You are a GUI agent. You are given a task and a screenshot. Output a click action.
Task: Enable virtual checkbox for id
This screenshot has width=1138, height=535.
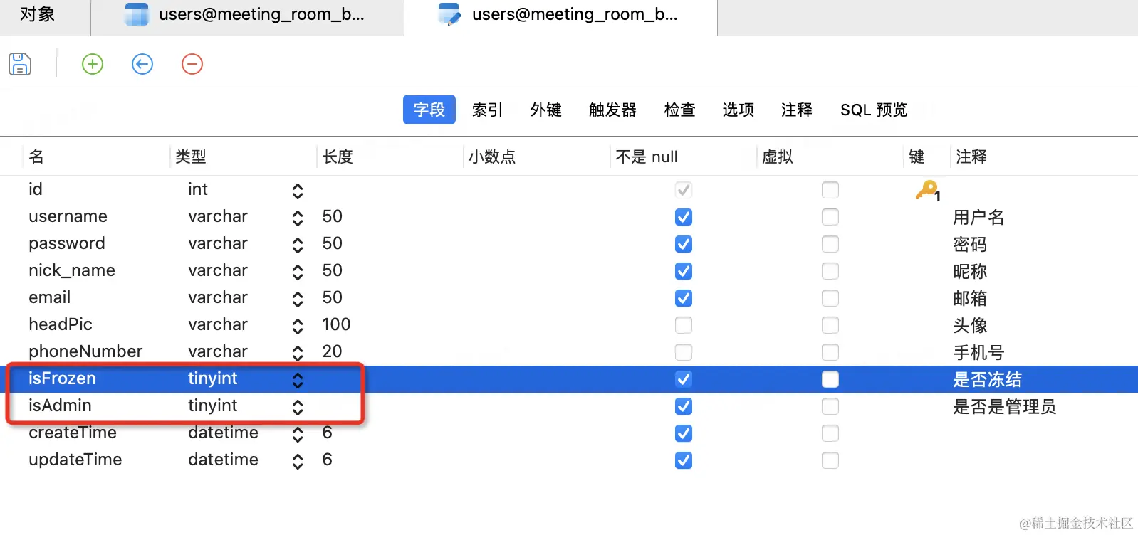(x=830, y=190)
